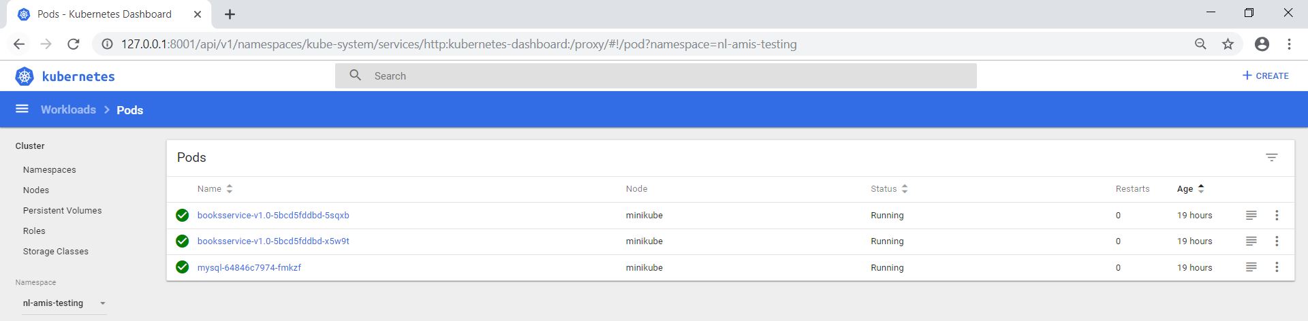Click the filter icon in Pods panel
Viewport: 1308px width, 321px height.
1271,157
